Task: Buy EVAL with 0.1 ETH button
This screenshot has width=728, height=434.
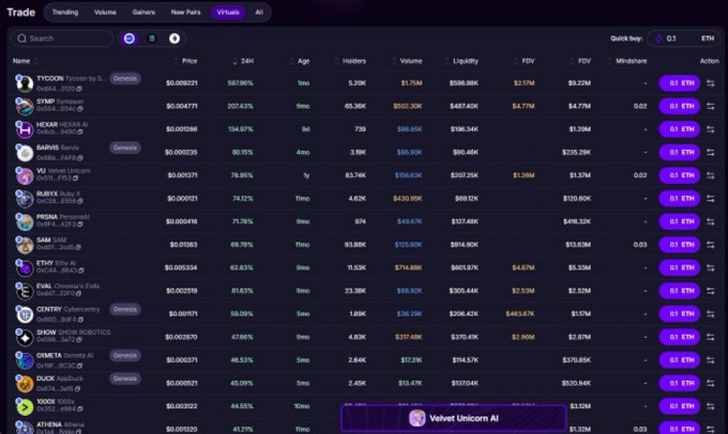Action: pyautogui.click(x=679, y=291)
